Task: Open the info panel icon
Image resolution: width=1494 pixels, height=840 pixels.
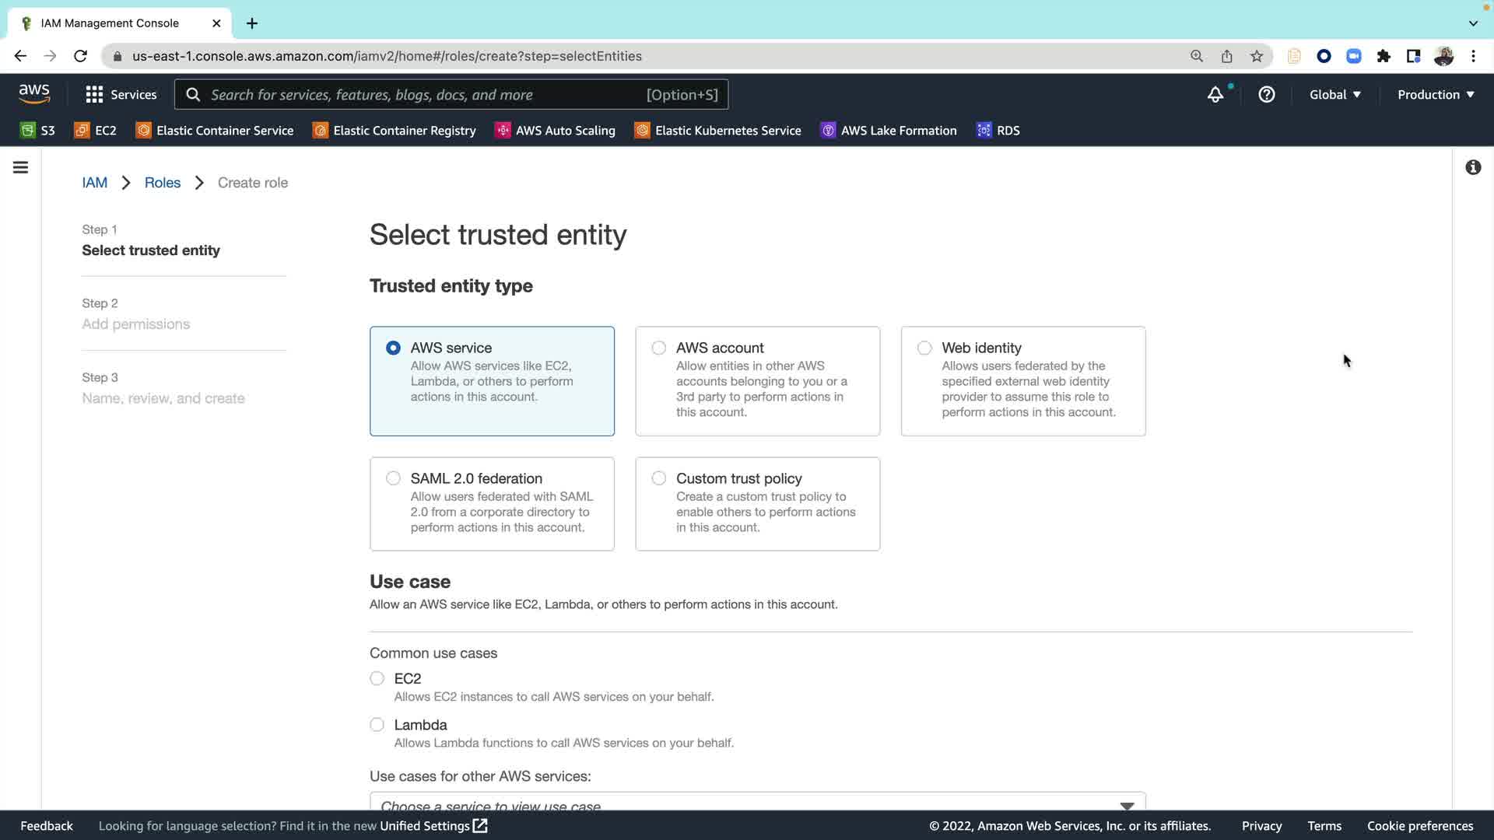Action: point(1472,167)
